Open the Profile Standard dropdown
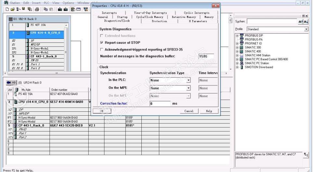Viewport: 313px width, 172px height. tap(306, 29)
